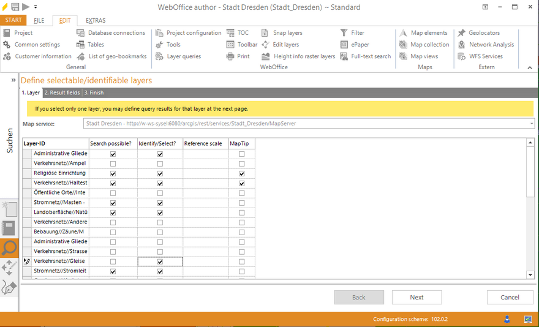Click the notebook icon in left sidebar

(x=9, y=228)
